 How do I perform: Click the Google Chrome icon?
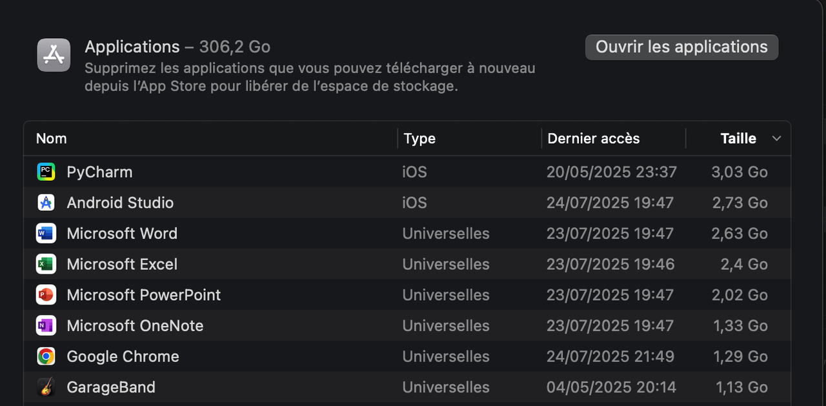coord(46,356)
